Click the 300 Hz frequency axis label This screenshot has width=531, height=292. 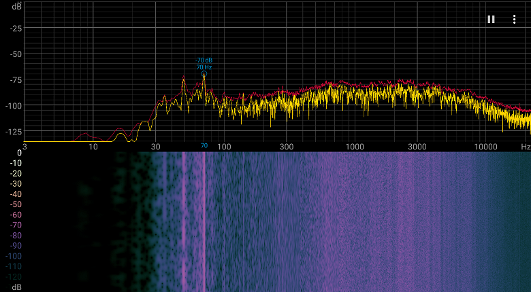[286, 147]
